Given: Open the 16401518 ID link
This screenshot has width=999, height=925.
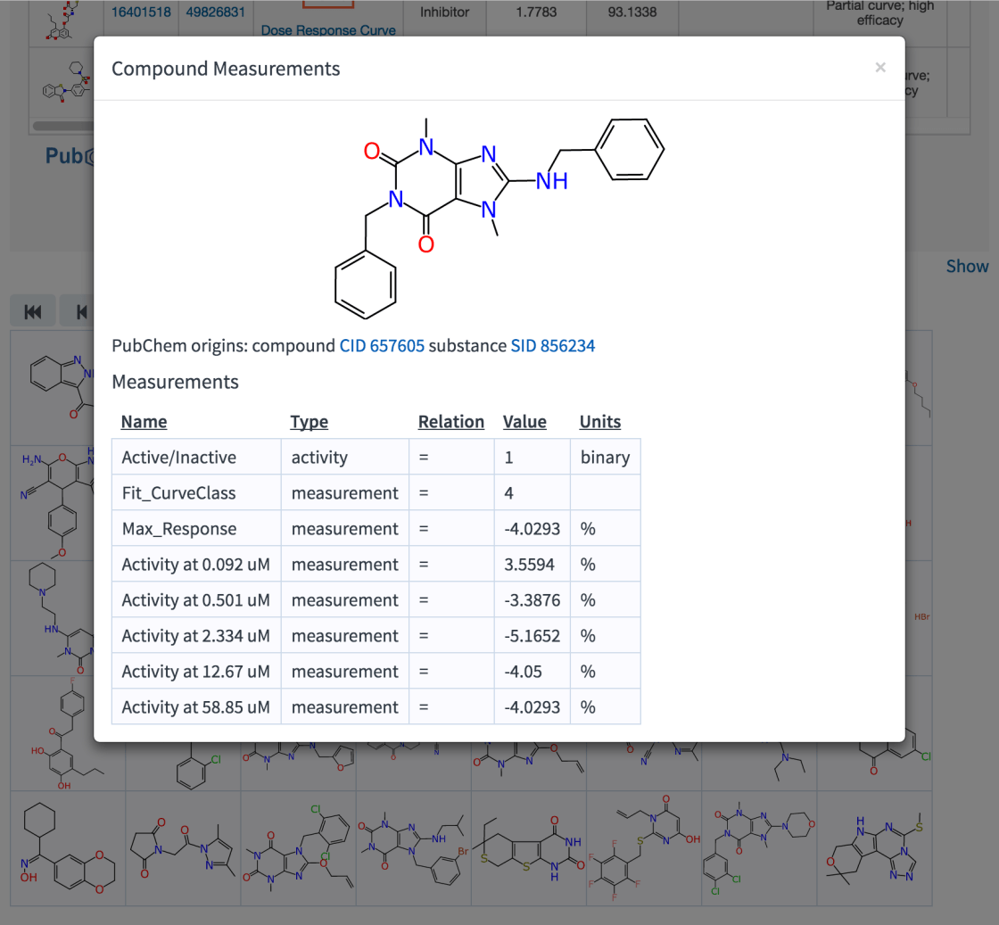Looking at the screenshot, I should click(x=141, y=12).
